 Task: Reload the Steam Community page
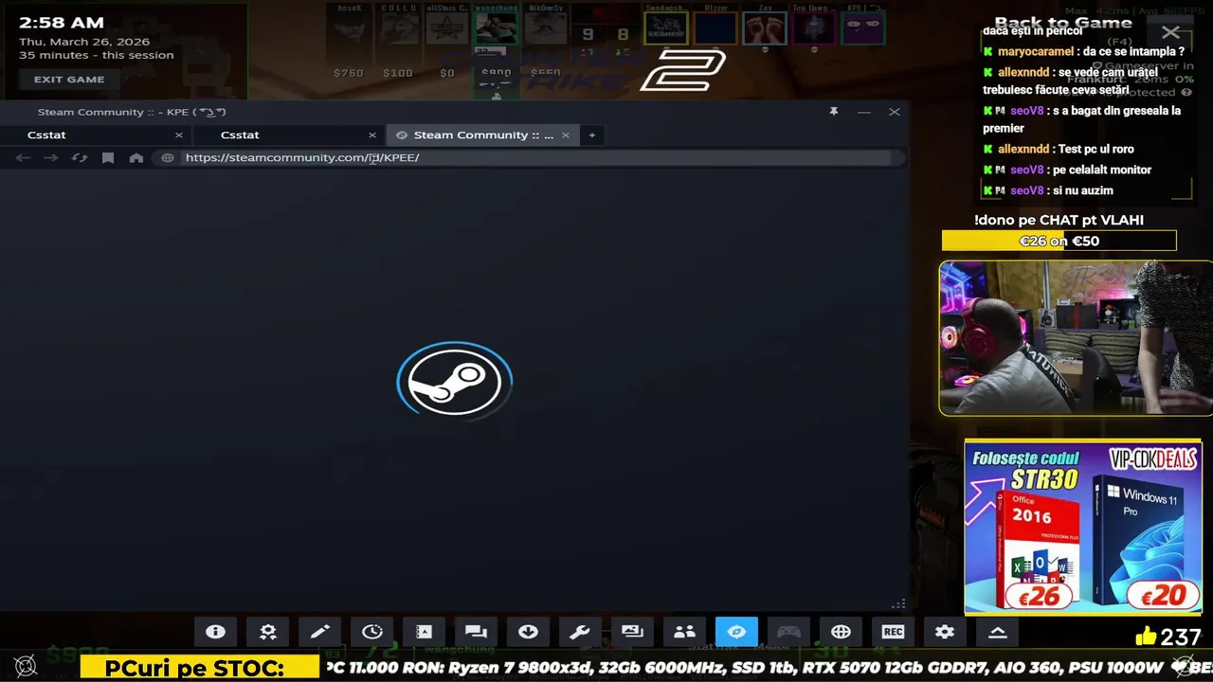pyautogui.click(x=80, y=157)
